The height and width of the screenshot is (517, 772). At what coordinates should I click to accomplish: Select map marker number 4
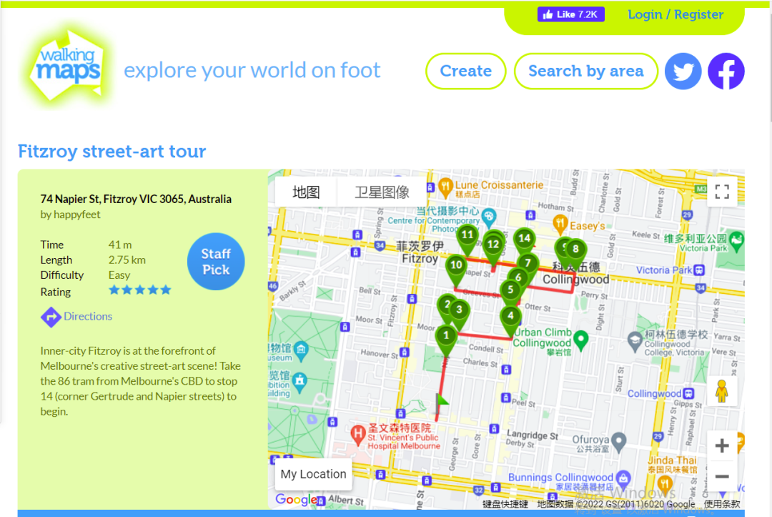510,320
